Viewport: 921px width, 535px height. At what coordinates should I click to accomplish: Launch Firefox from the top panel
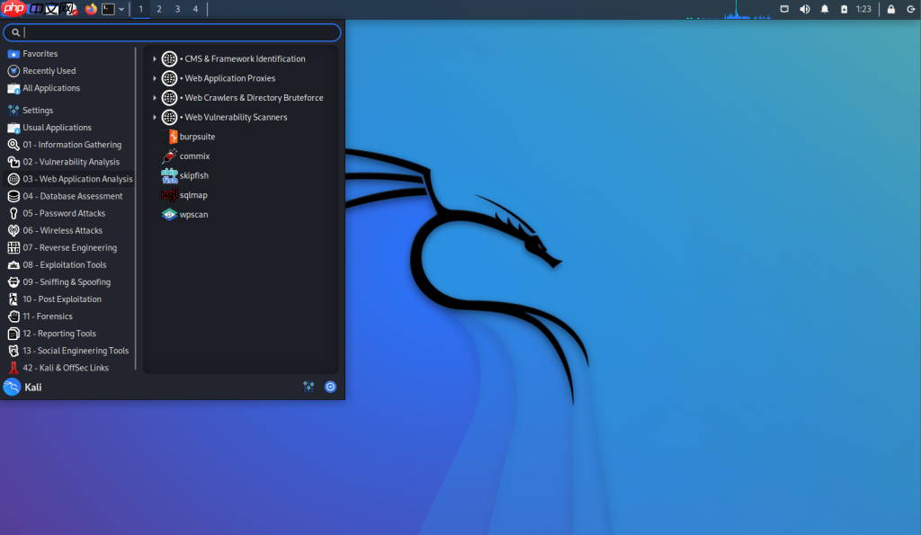click(91, 9)
